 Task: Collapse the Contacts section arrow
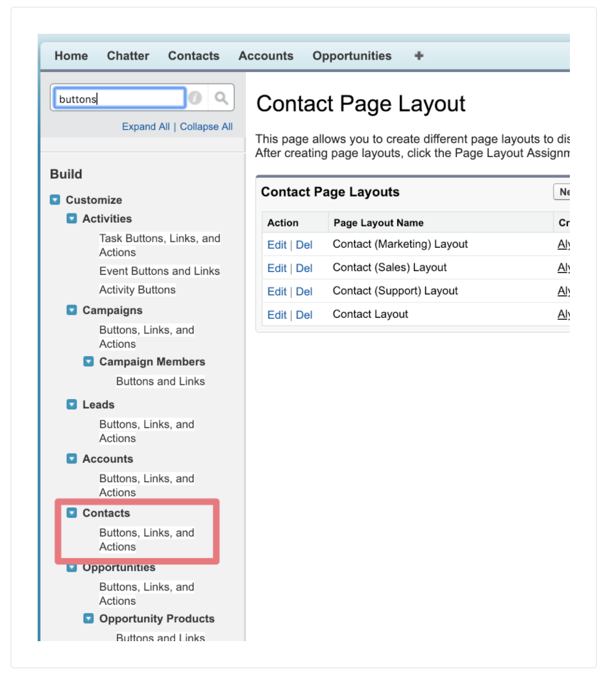(x=72, y=513)
